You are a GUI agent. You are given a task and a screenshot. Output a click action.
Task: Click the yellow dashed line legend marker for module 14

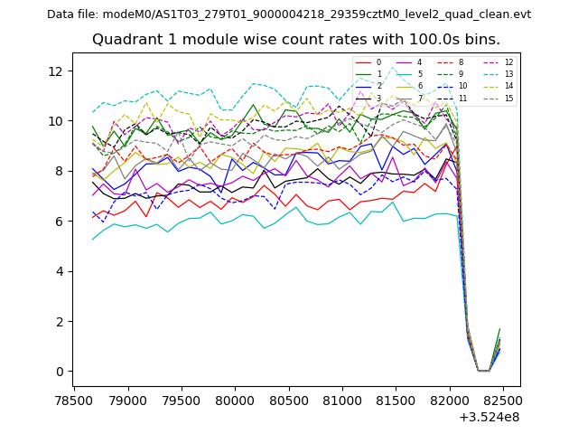(x=490, y=86)
